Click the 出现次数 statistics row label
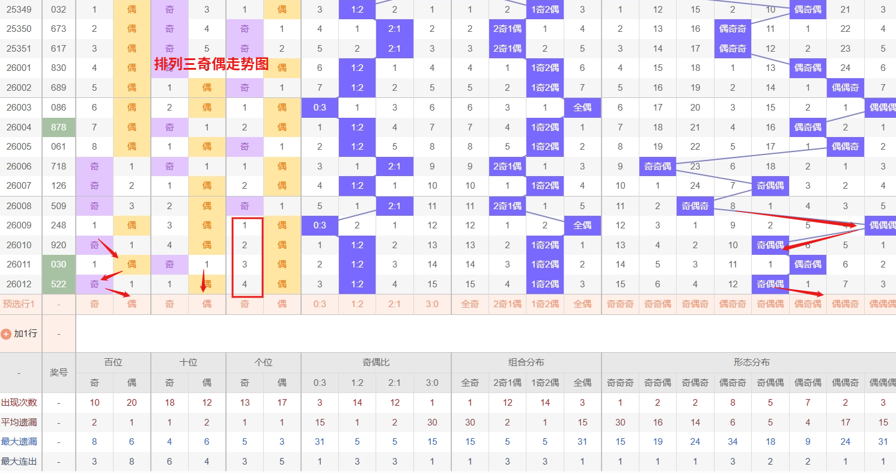Viewport: 896px width, 473px height. click(19, 403)
